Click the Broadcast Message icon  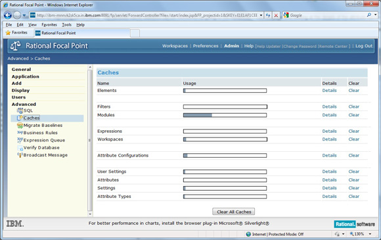click(20, 155)
